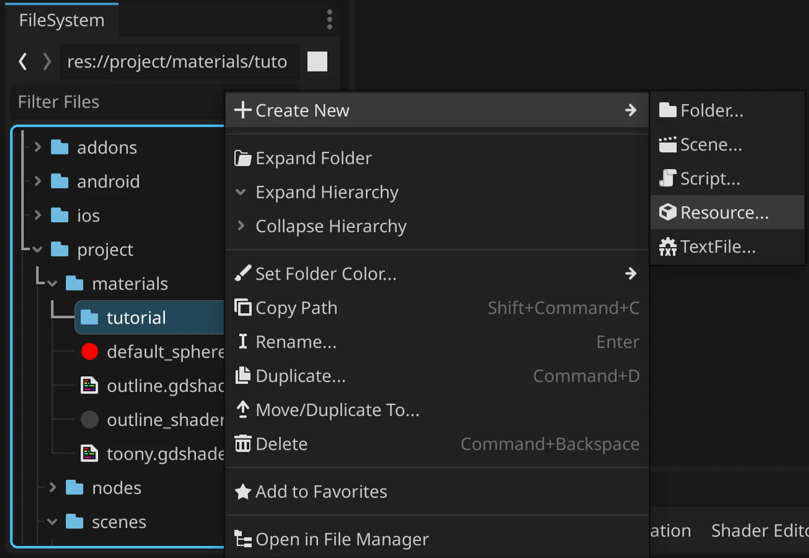Choose Script... in the submenu
Screen dimensions: 809x558
tap(710, 179)
